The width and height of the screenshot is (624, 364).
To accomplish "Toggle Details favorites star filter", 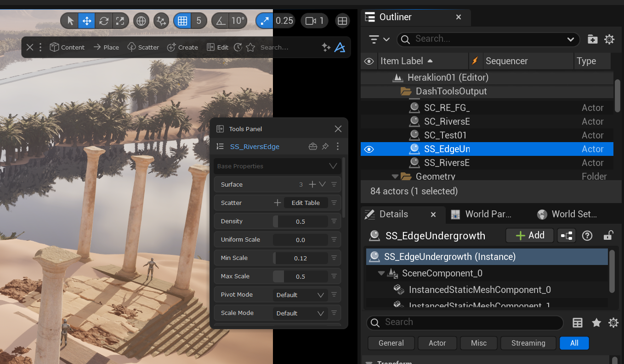I will click(x=596, y=323).
